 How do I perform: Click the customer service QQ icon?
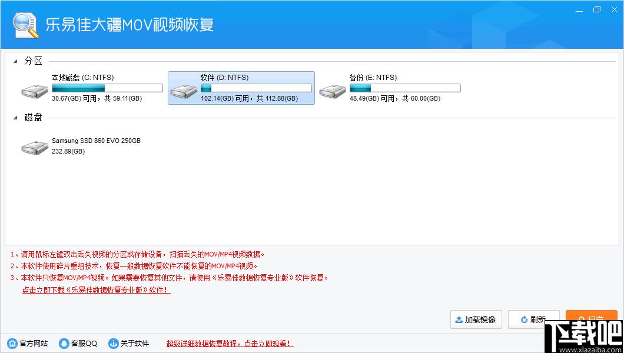click(64, 343)
